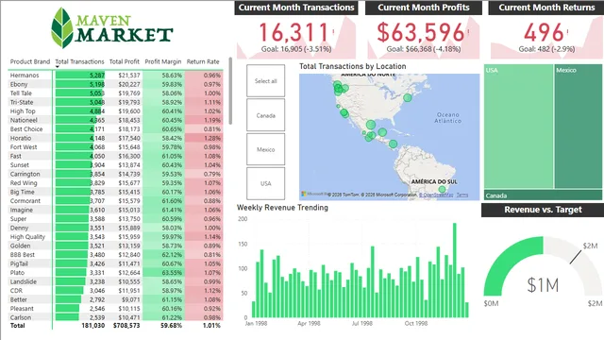Filter by USA slicer button
This screenshot has height=340, width=604.
pos(266,183)
